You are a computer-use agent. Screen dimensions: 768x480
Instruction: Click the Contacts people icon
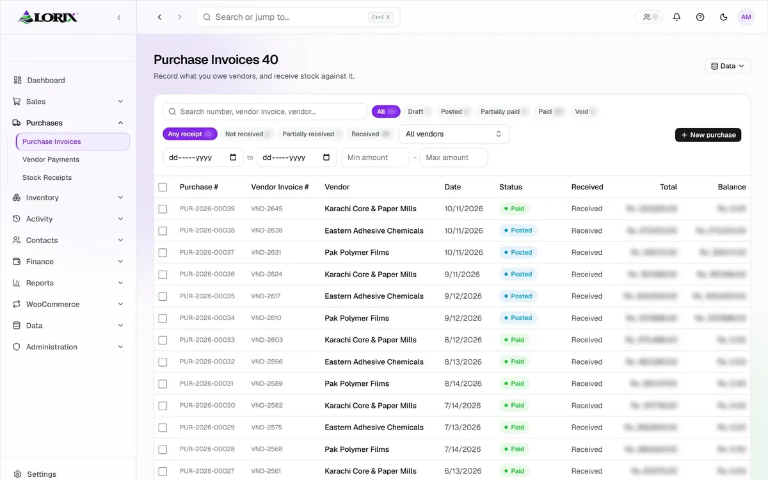coord(17,240)
